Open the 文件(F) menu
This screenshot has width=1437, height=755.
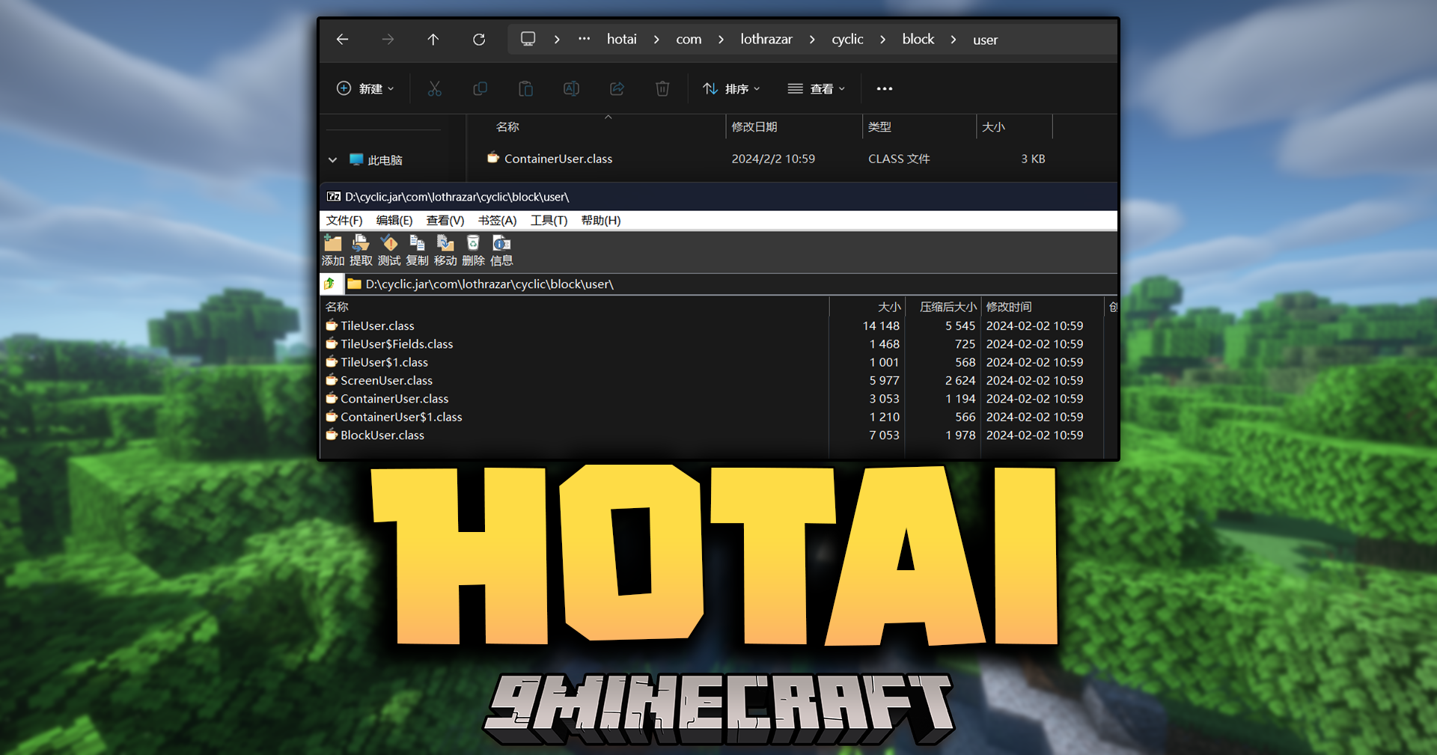click(344, 221)
